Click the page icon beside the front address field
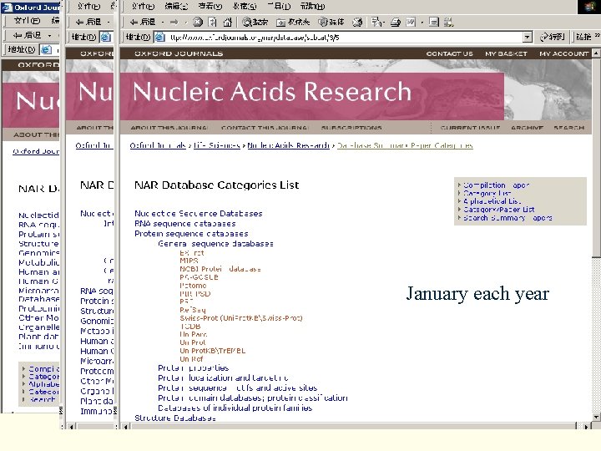 pos(159,38)
